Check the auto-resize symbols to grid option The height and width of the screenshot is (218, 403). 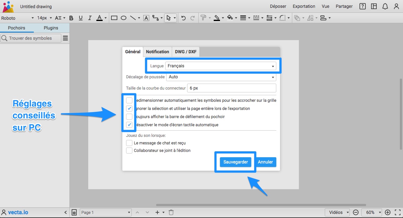coord(129,101)
